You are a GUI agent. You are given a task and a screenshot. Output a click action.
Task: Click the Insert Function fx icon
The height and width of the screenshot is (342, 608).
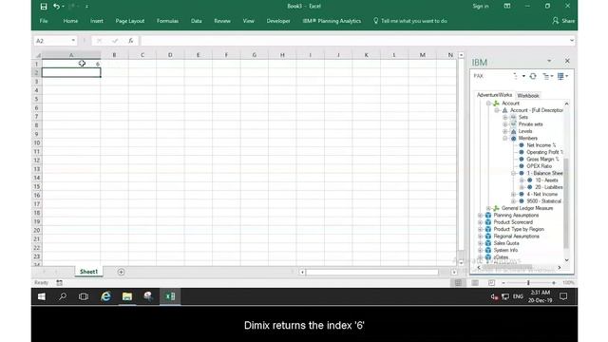131,41
